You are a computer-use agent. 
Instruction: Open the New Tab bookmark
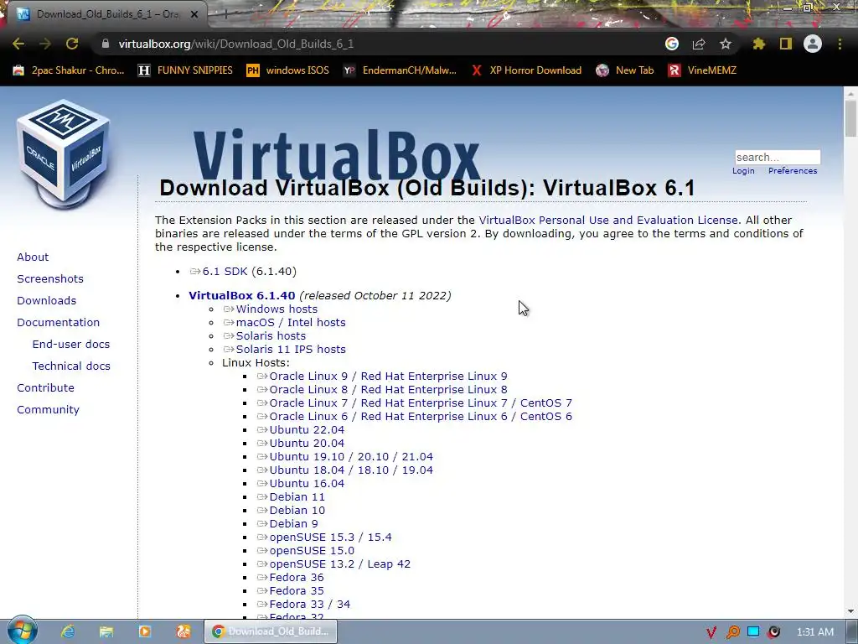click(625, 70)
